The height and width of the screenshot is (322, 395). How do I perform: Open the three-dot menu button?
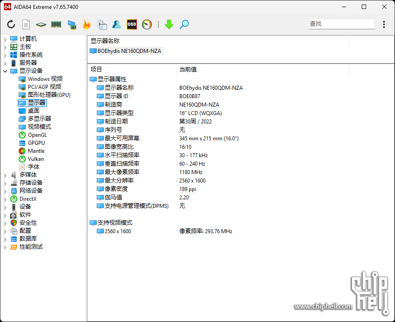(384, 24)
